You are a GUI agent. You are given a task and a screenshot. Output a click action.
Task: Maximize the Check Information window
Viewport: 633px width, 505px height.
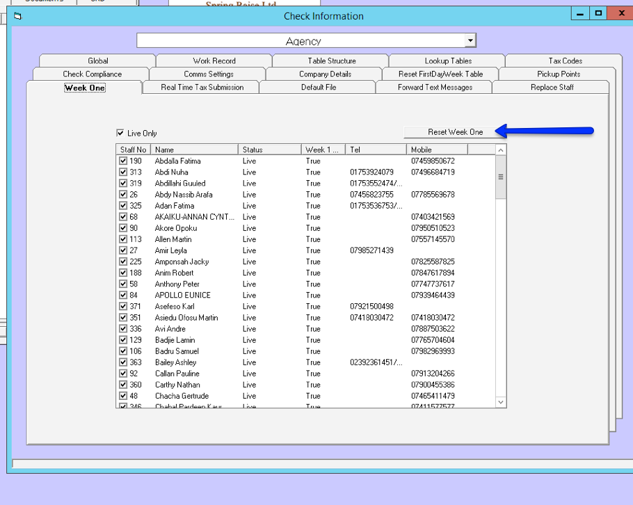(599, 13)
